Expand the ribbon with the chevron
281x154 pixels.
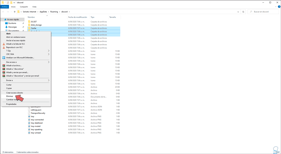(276, 7)
